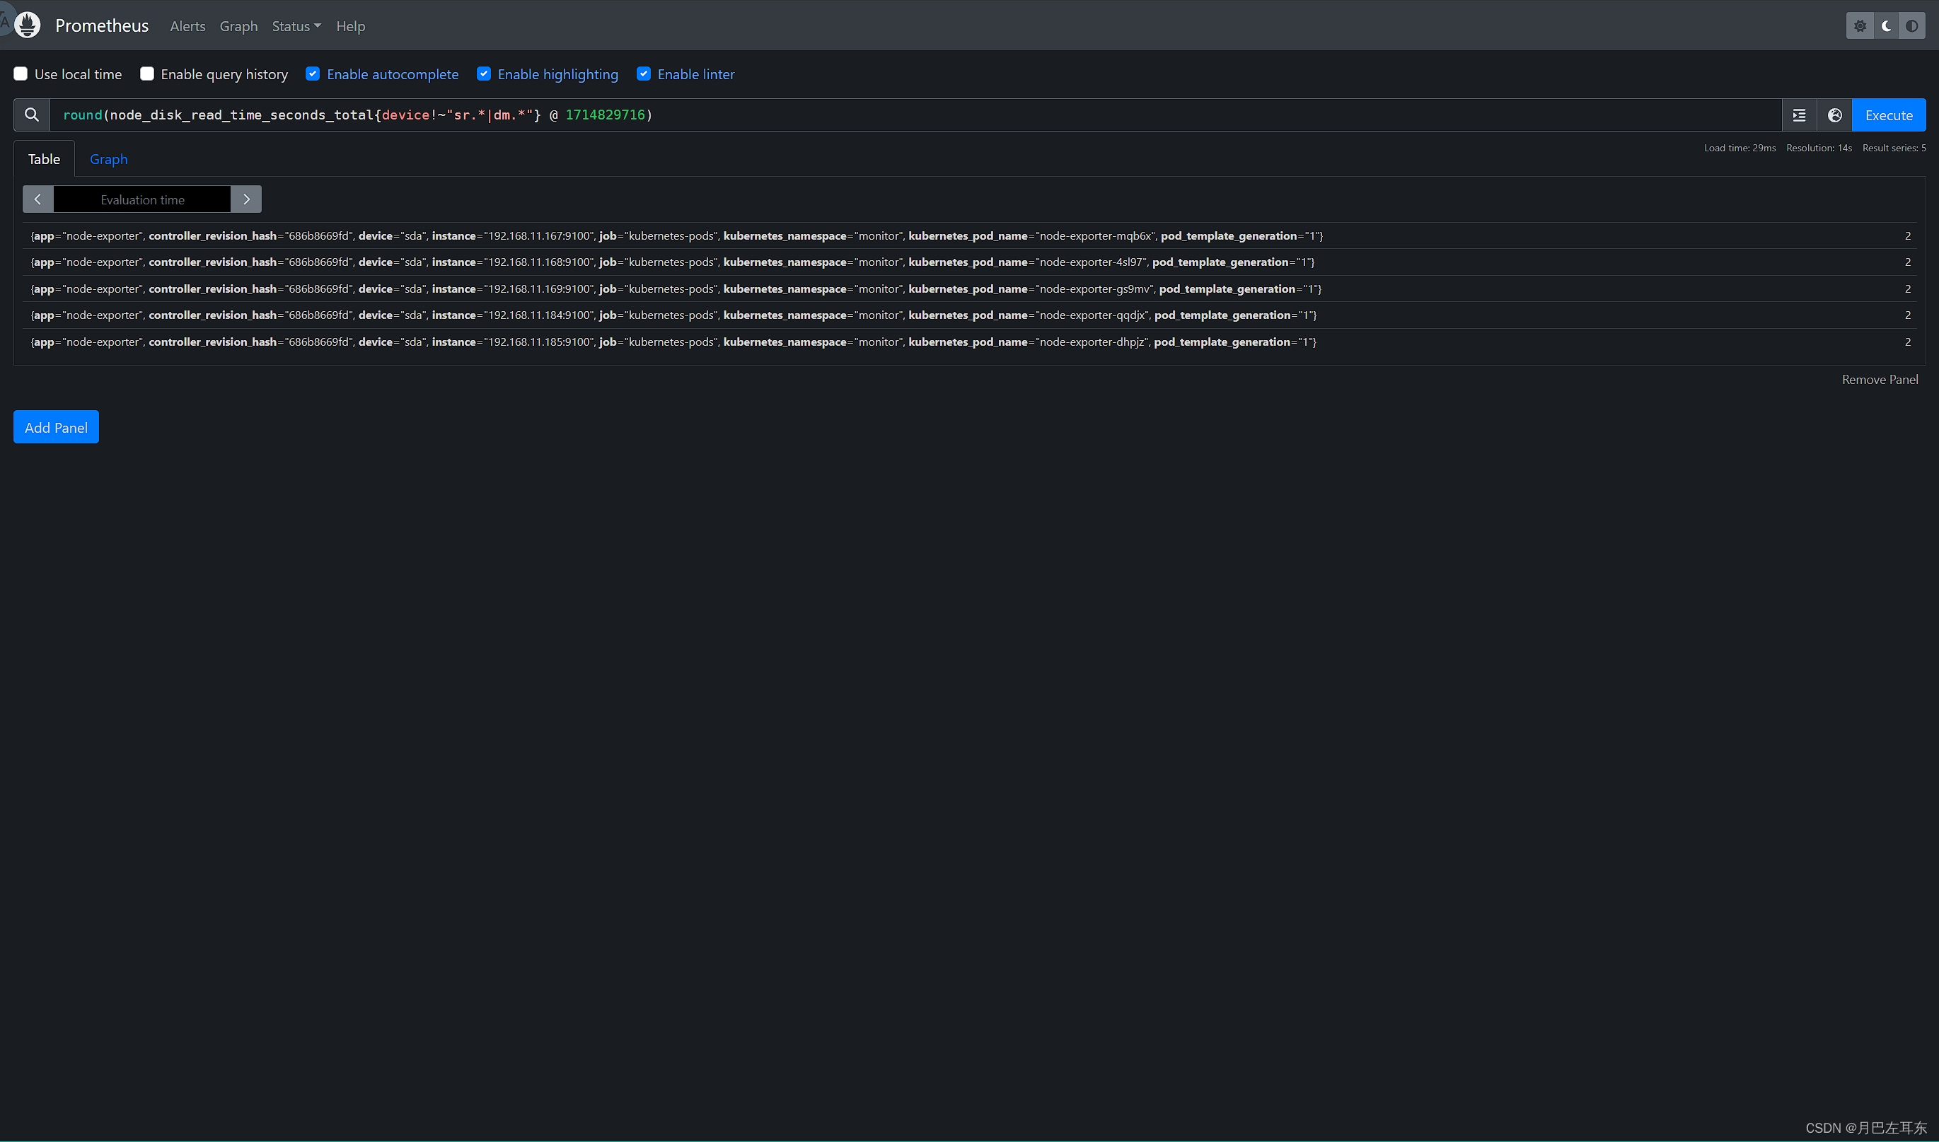Open the Alerts page
The width and height of the screenshot is (1939, 1142).
(x=188, y=26)
